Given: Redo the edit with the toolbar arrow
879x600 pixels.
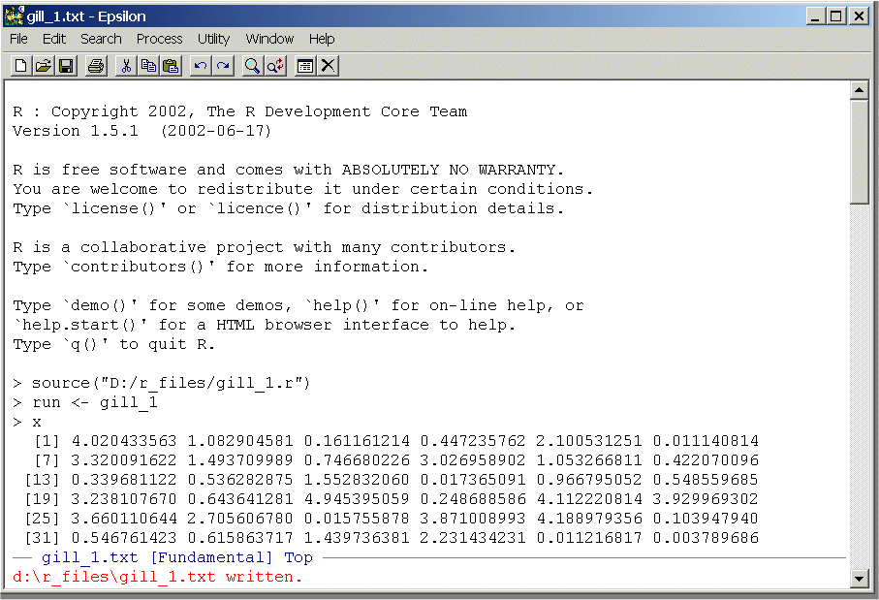Looking at the screenshot, I should (x=223, y=66).
